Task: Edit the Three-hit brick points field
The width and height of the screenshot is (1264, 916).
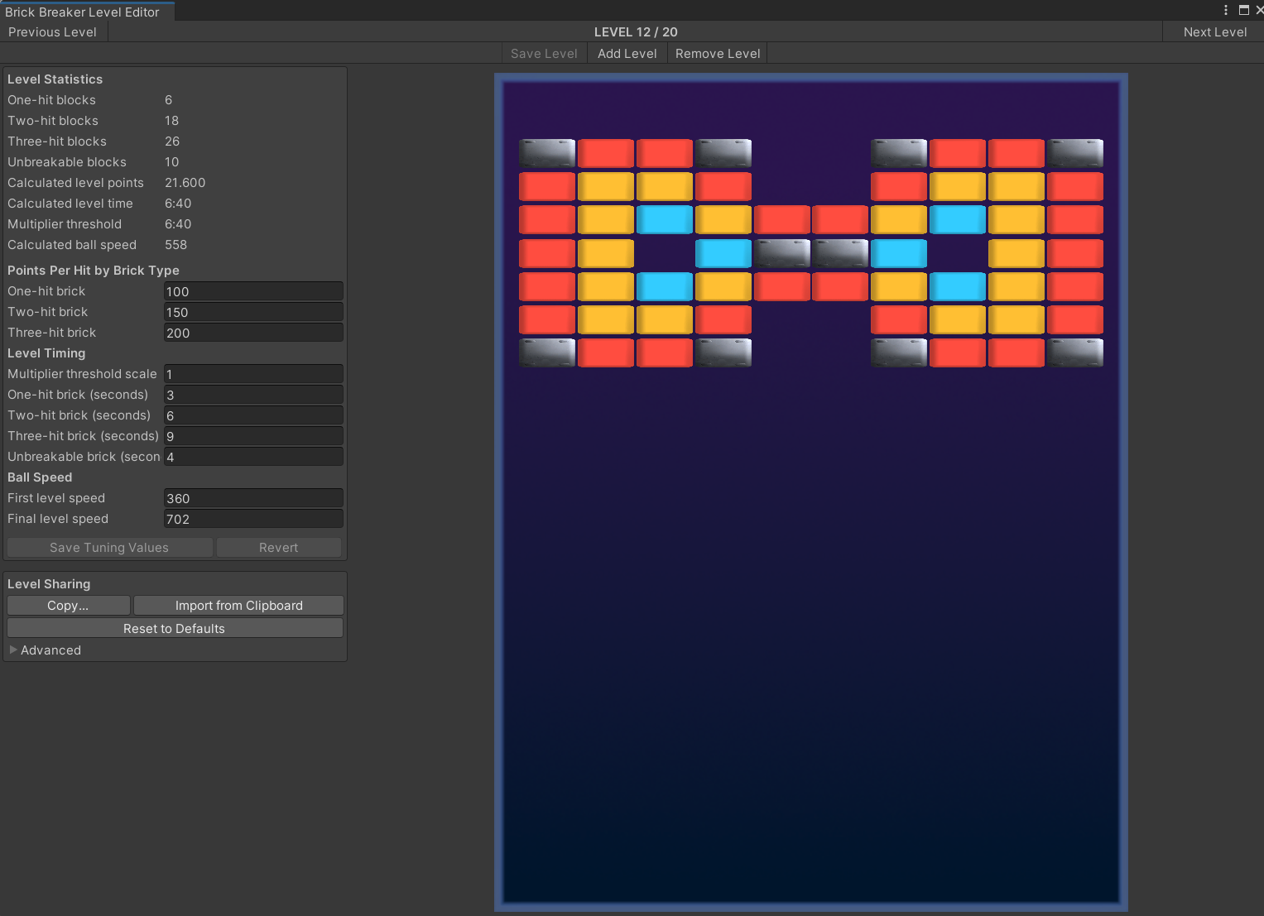Action: point(253,333)
